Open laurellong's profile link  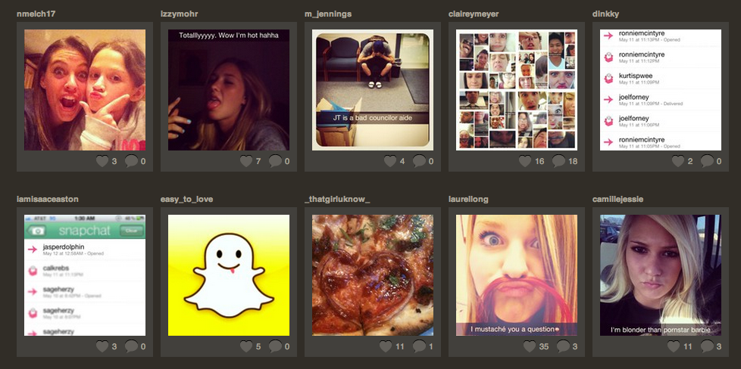coord(468,199)
